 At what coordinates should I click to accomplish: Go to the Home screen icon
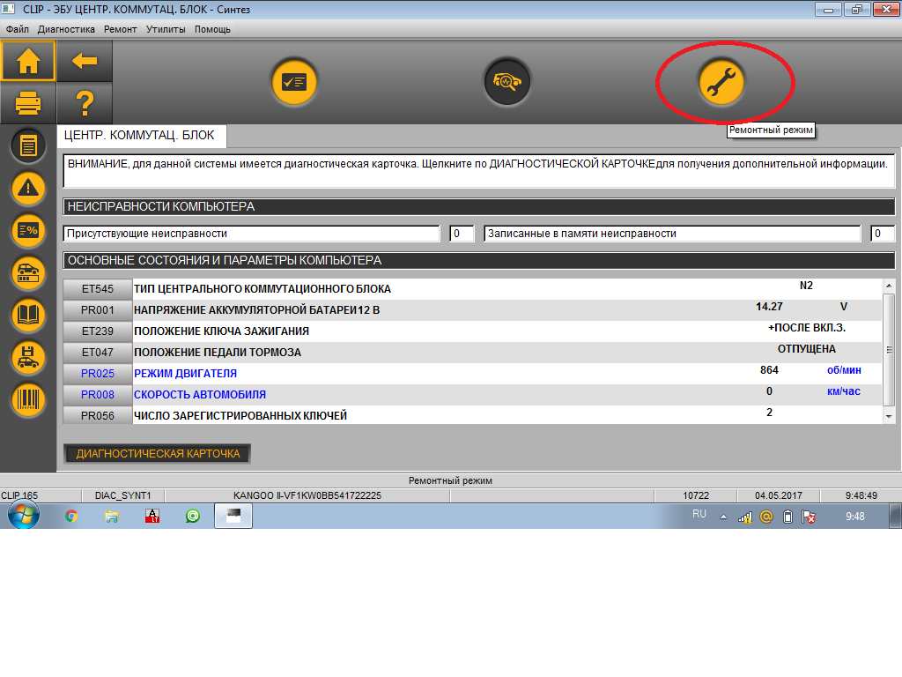point(28,61)
